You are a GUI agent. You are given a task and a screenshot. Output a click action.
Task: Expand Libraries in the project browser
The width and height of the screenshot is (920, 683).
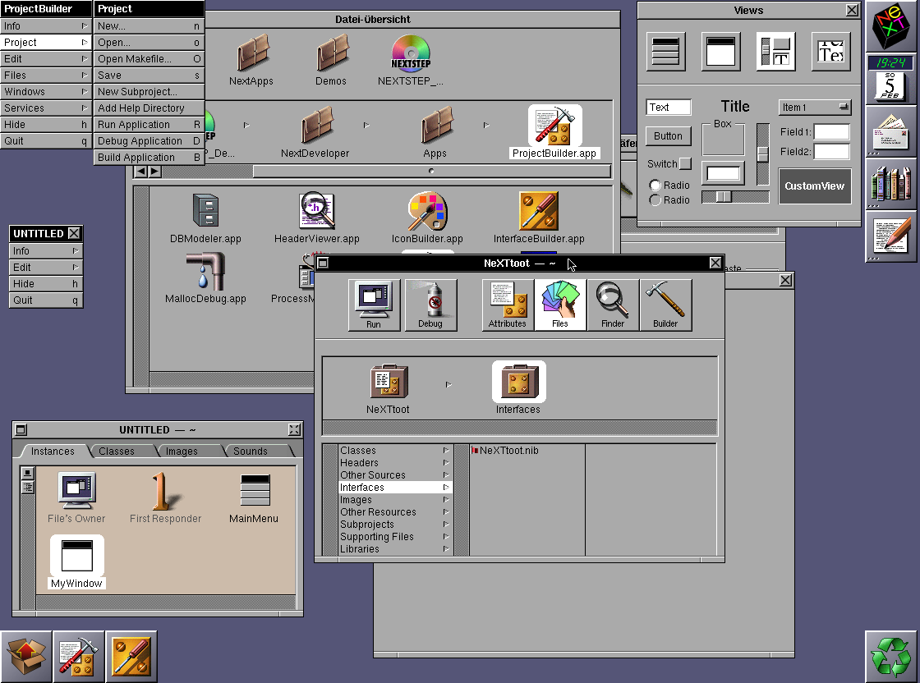click(446, 548)
